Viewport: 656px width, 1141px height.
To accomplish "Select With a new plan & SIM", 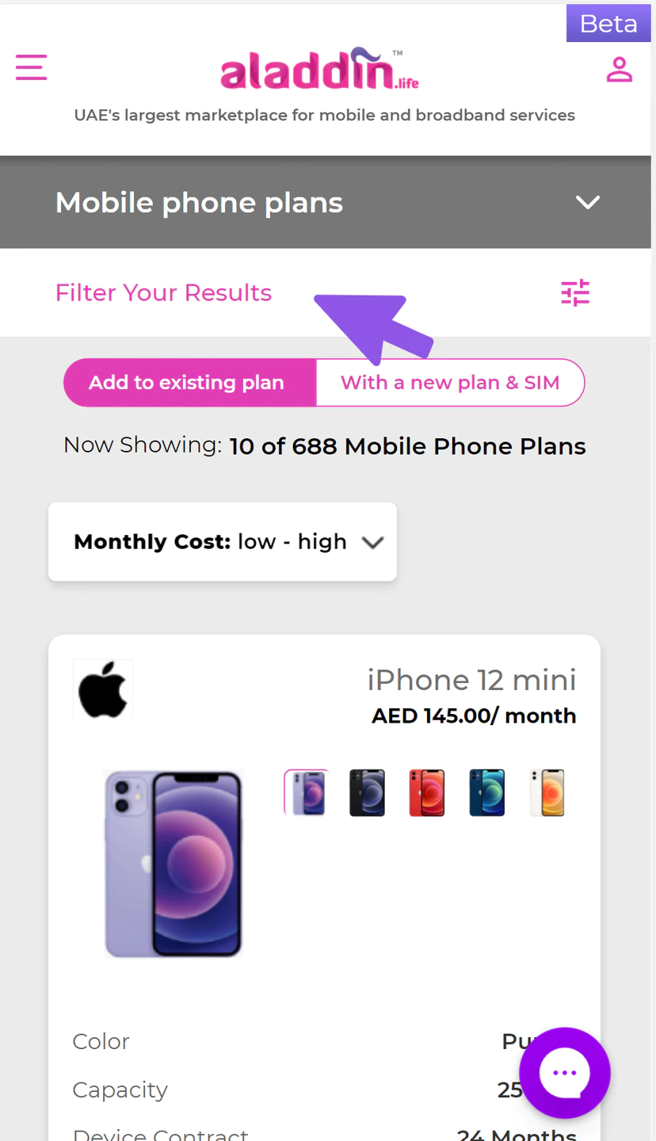I will (450, 383).
